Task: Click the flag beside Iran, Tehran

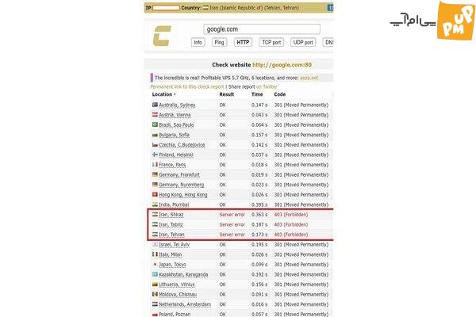Action: [x=155, y=235]
